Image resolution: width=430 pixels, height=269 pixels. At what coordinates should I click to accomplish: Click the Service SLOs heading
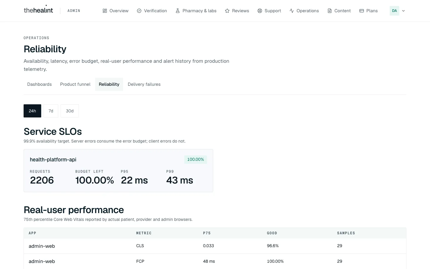point(53,132)
